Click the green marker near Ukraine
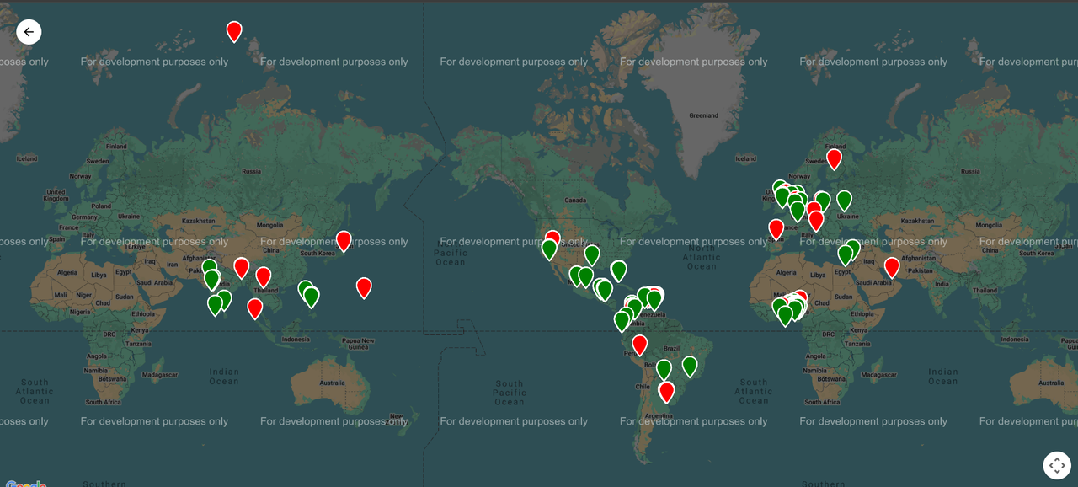This screenshot has width=1078, height=487. click(x=843, y=201)
